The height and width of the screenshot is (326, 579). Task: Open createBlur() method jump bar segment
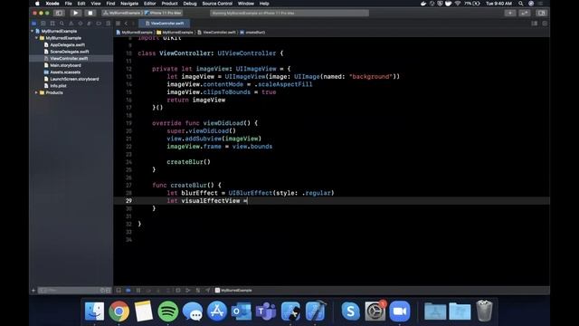[252, 33]
